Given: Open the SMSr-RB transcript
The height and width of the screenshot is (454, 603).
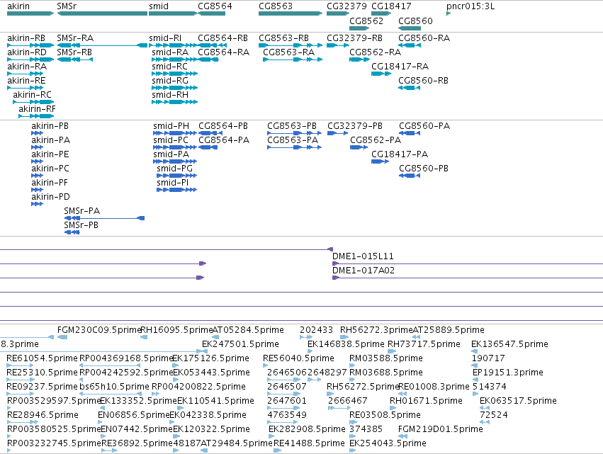Looking at the screenshot, I should click(75, 59).
